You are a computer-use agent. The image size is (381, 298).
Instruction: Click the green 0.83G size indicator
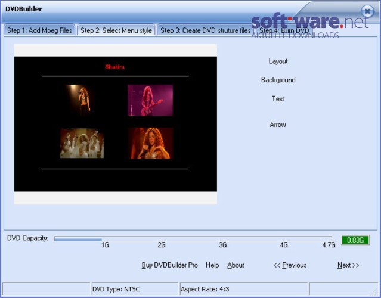pyautogui.click(x=355, y=240)
